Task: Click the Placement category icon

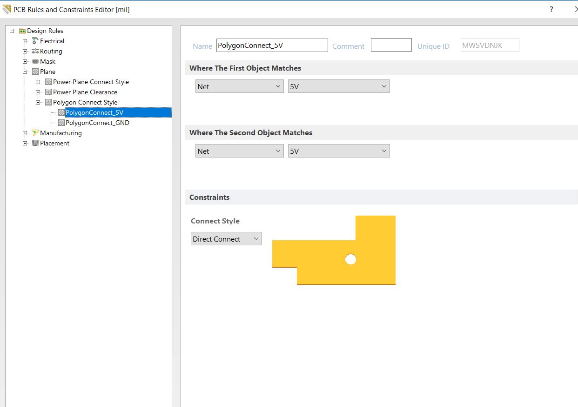Action: click(35, 143)
